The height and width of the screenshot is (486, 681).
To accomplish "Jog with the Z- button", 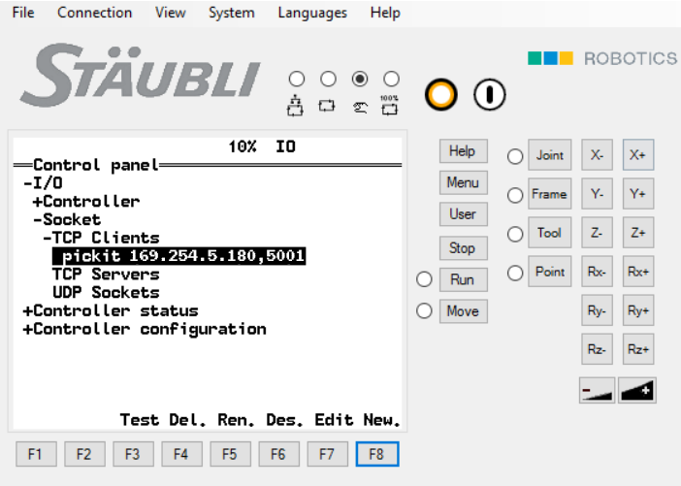I will [x=598, y=233].
